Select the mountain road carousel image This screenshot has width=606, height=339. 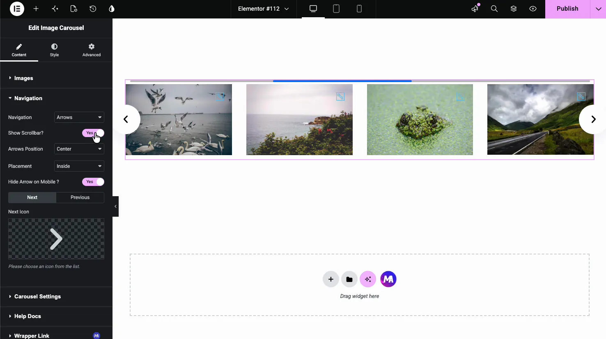(540, 119)
